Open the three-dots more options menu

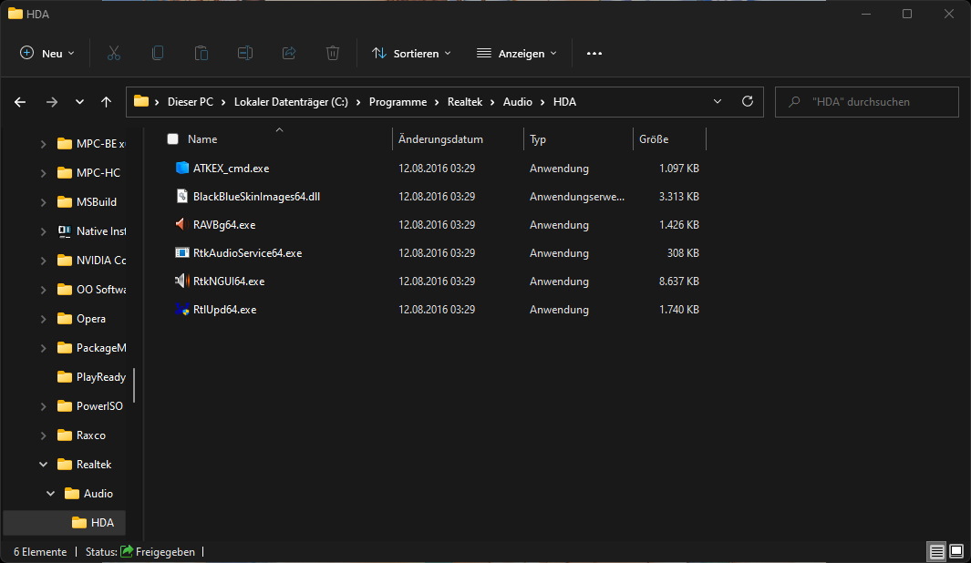pos(594,53)
